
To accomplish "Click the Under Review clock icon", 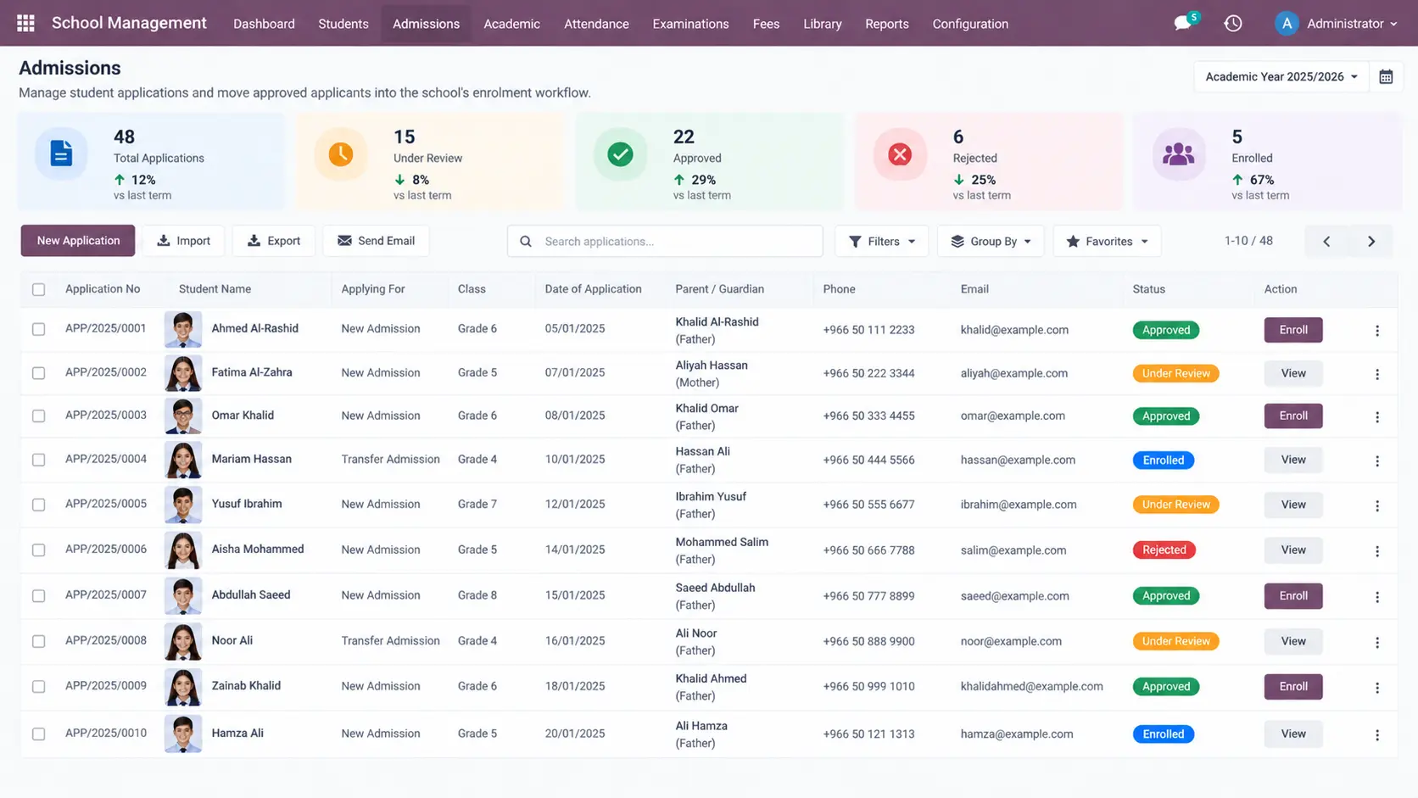I will tap(341, 153).
